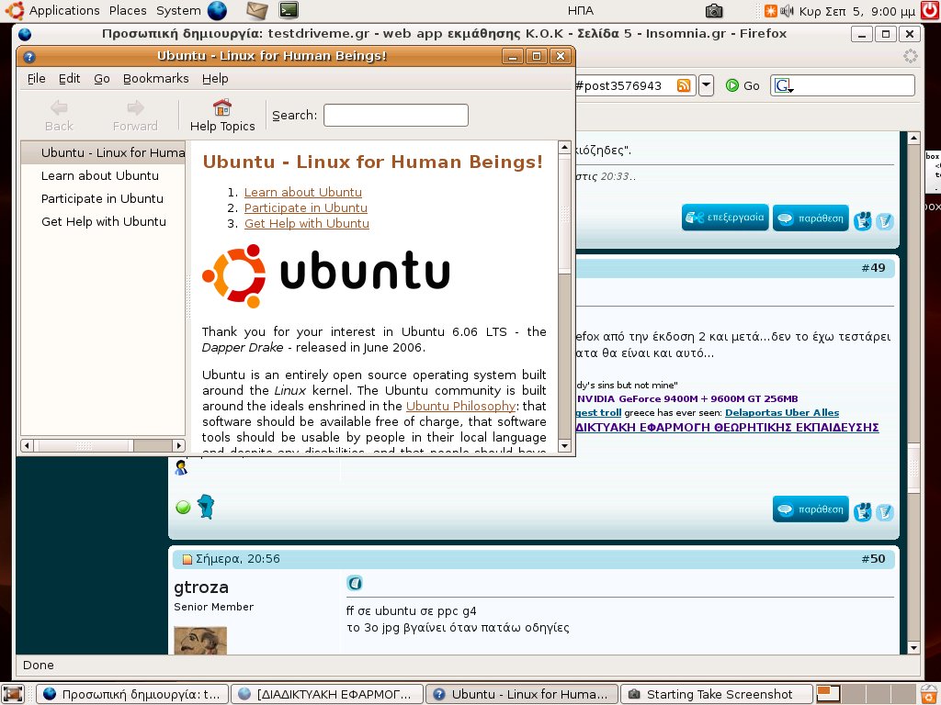Image resolution: width=941 pixels, height=705 pixels.
Task: Open File menu in Ubuntu help window
Action: point(36,79)
